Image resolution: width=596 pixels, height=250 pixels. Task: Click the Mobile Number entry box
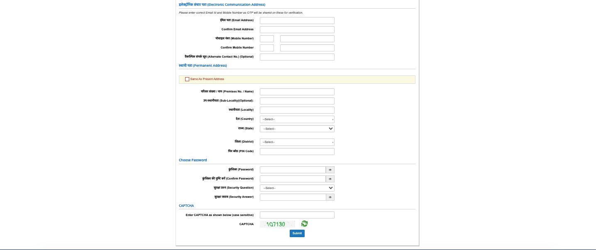click(x=307, y=39)
